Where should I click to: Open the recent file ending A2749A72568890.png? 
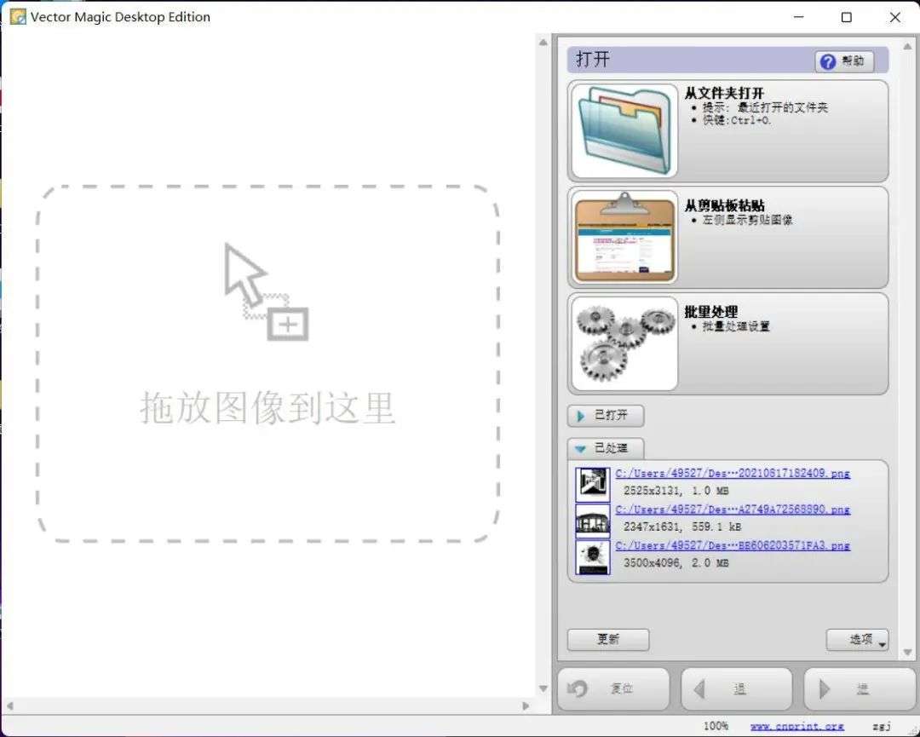(733, 510)
